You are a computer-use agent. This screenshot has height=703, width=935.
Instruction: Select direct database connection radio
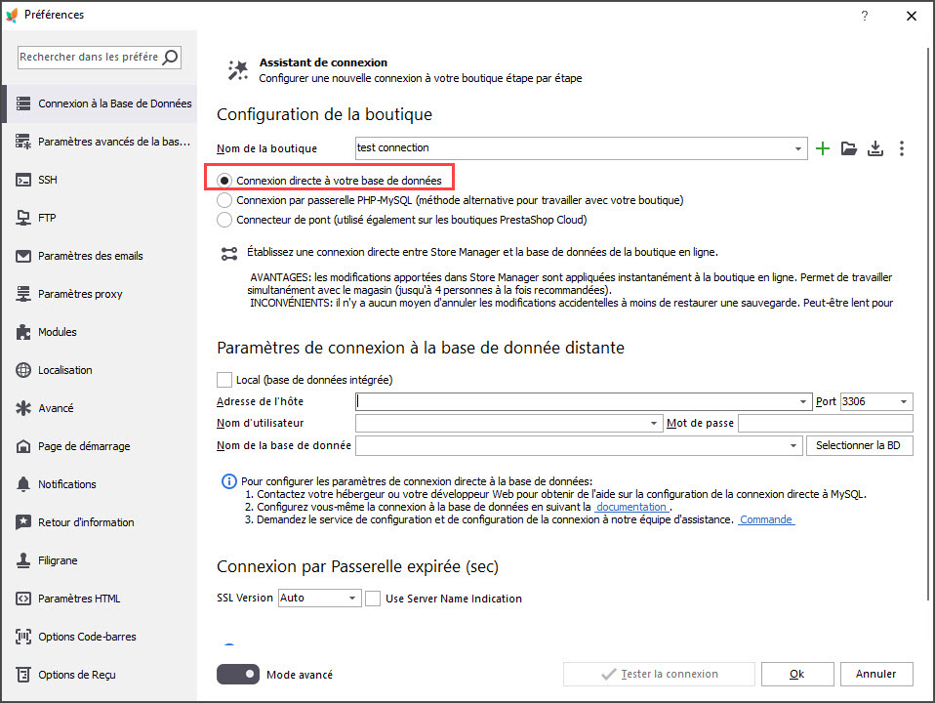point(224,181)
